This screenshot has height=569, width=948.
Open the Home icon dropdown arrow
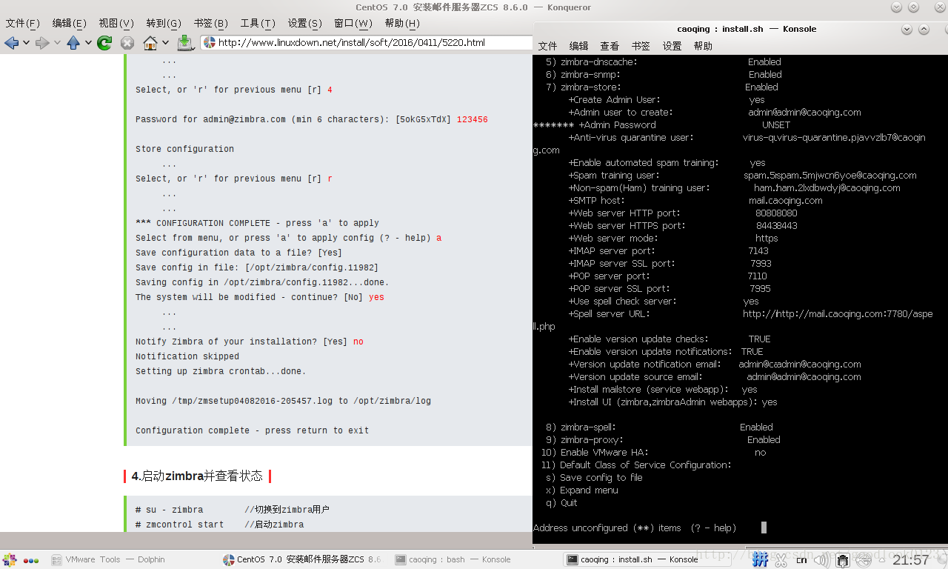pyautogui.click(x=165, y=43)
